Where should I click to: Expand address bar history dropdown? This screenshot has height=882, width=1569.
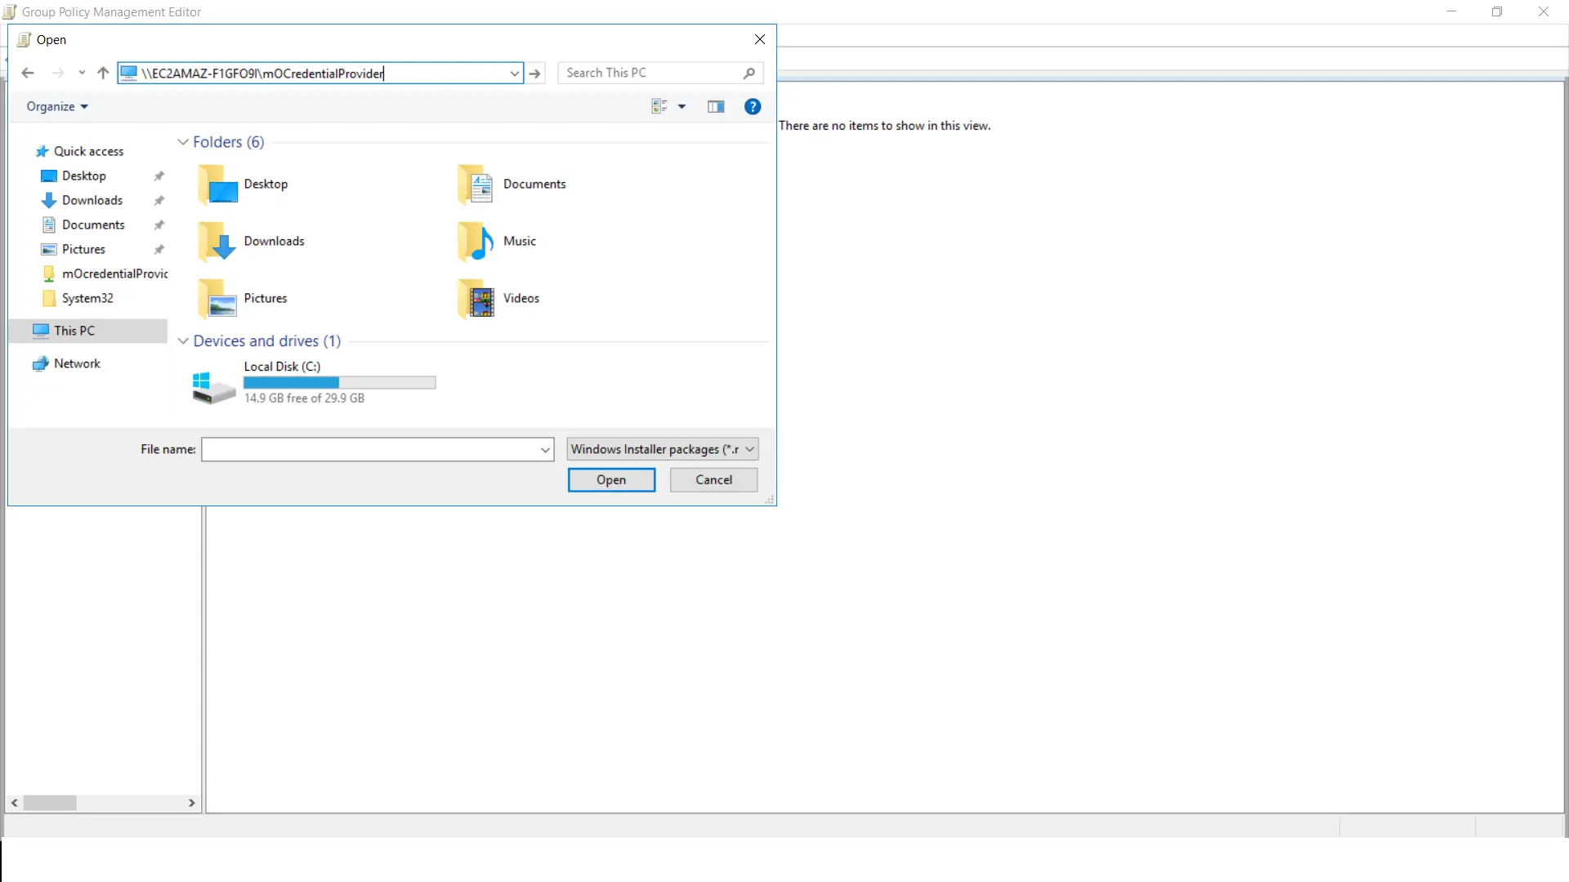(x=514, y=73)
